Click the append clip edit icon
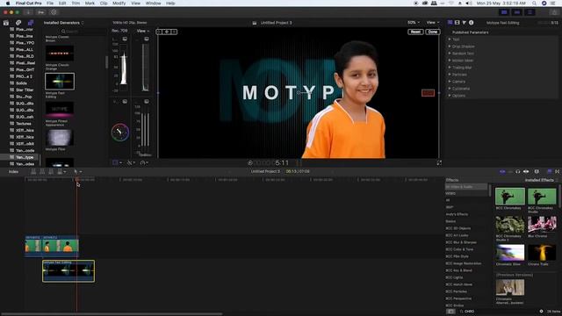Screen dimensions: 562x316 click(51, 172)
